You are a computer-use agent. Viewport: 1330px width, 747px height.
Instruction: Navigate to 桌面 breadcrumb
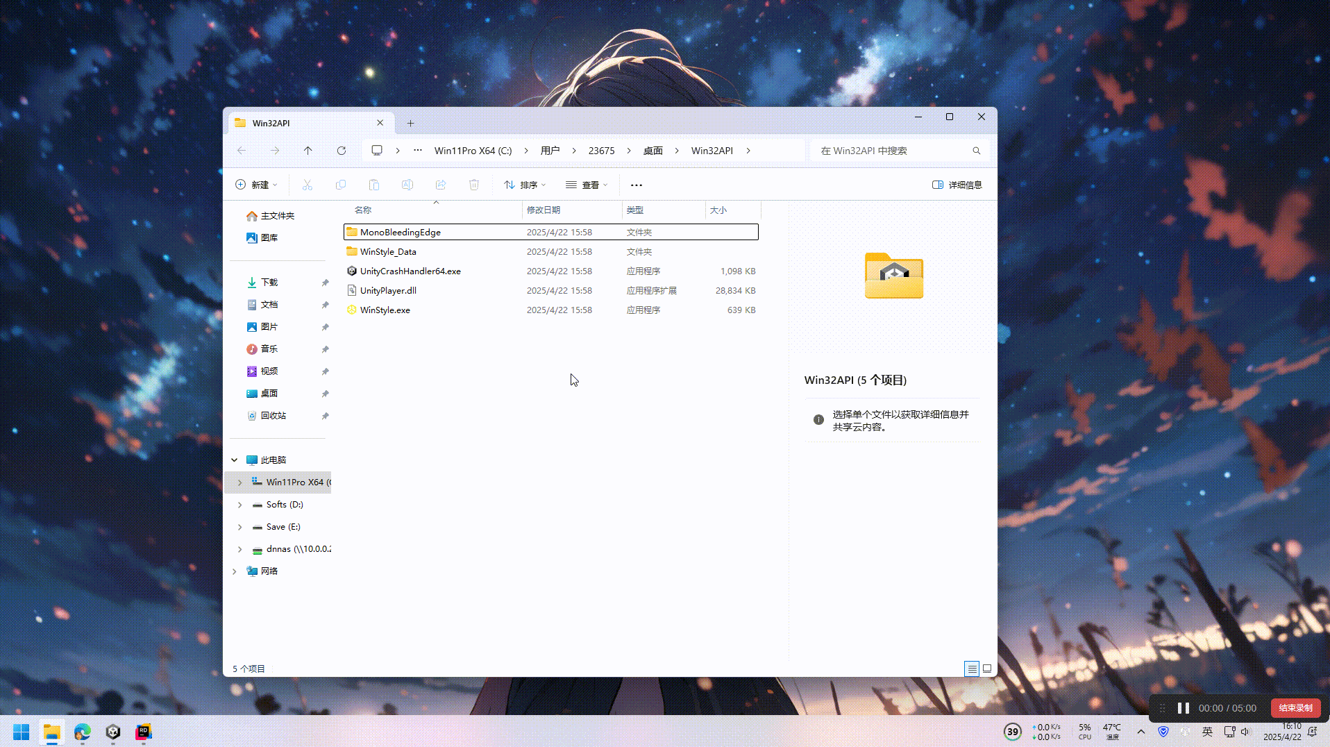click(x=653, y=151)
